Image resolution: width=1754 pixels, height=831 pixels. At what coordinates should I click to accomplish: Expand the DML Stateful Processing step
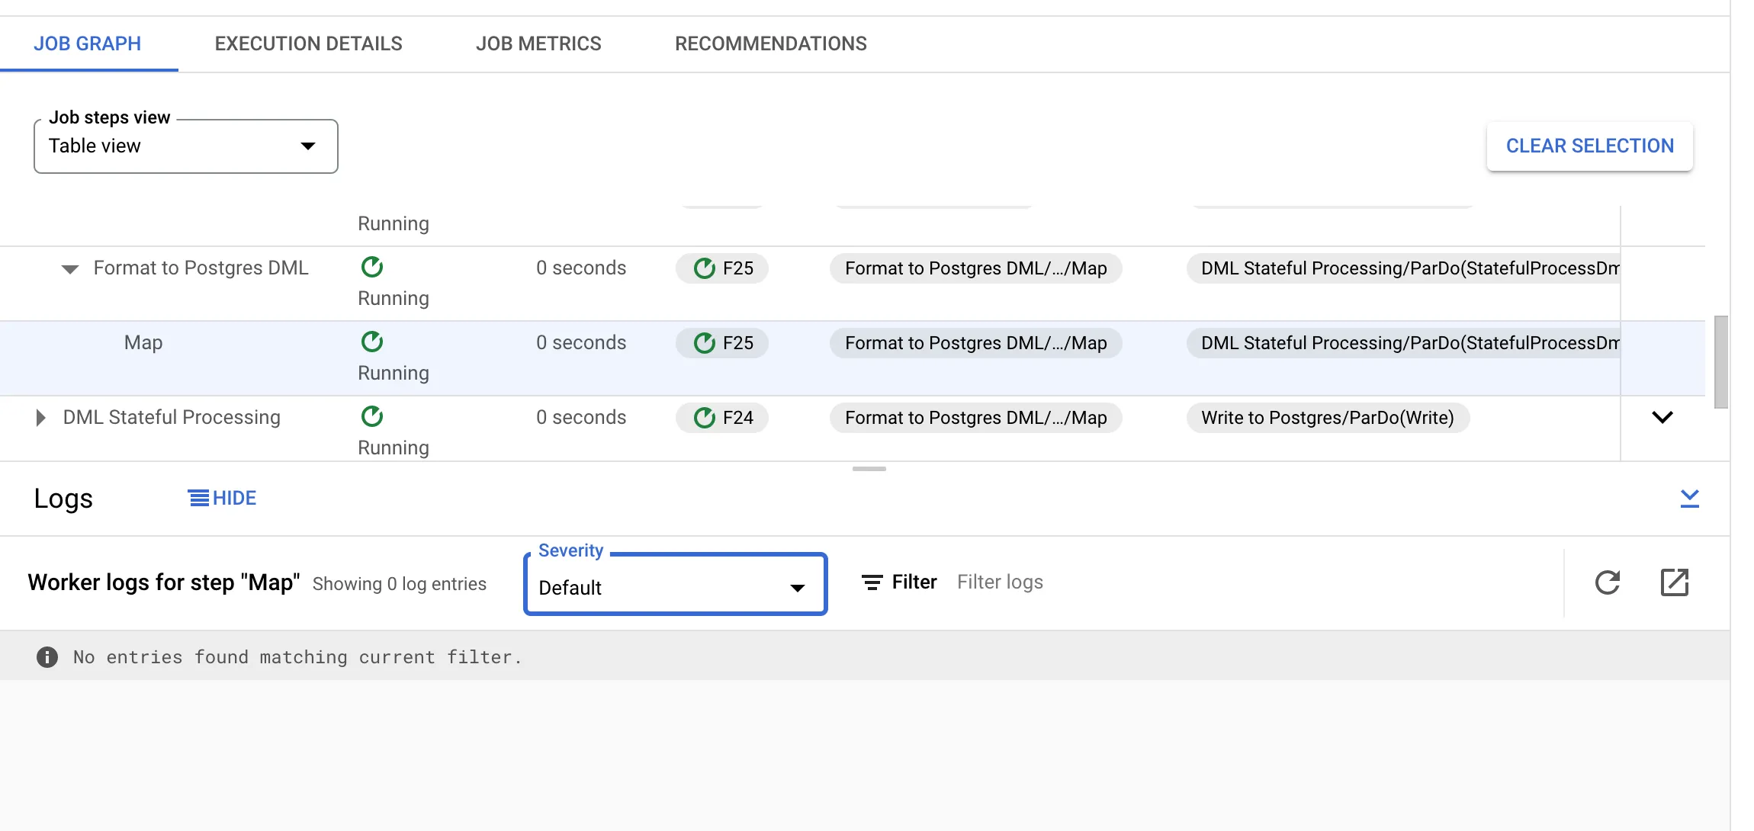[x=40, y=418]
